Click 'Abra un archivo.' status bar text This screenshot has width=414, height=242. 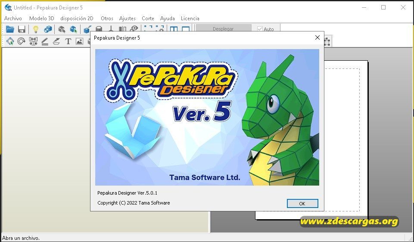21,238
